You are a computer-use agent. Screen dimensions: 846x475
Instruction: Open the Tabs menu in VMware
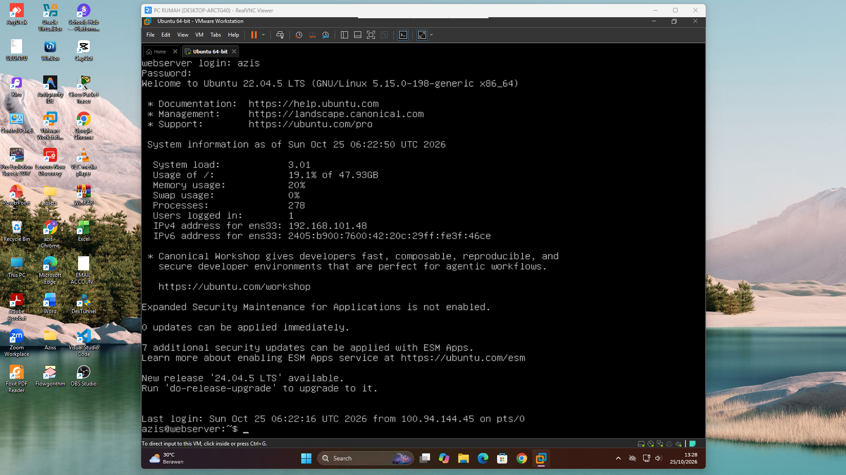pyautogui.click(x=216, y=35)
